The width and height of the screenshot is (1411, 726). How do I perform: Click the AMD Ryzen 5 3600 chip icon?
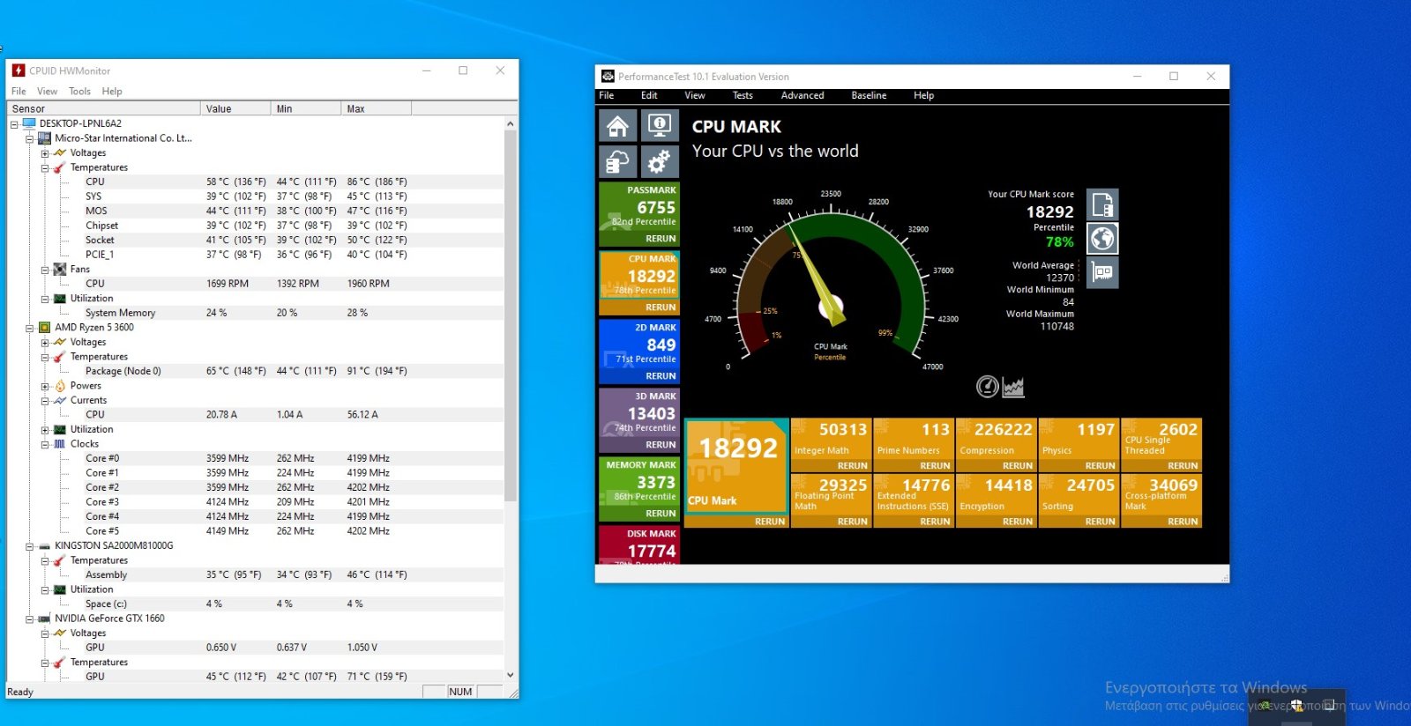coord(44,327)
